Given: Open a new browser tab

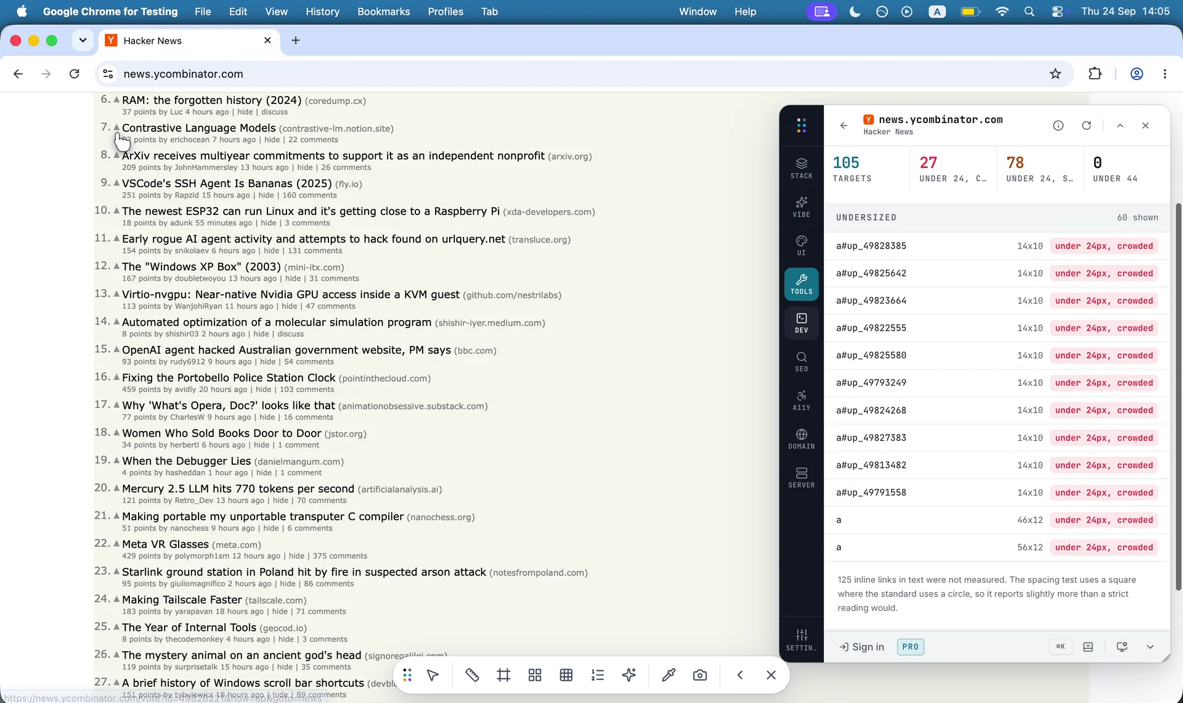Looking at the screenshot, I should pyautogui.click(x=296, y=41).
